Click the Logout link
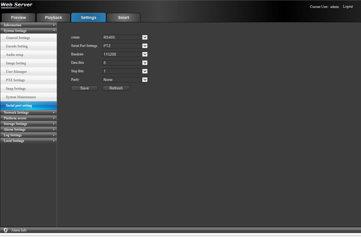This screenshot has height=237, width=361. [348, 6]
